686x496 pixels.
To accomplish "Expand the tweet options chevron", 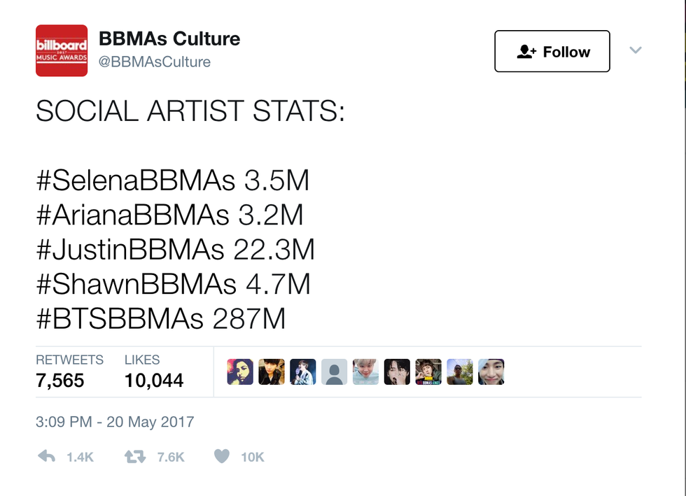I will (x=636, y=50).
